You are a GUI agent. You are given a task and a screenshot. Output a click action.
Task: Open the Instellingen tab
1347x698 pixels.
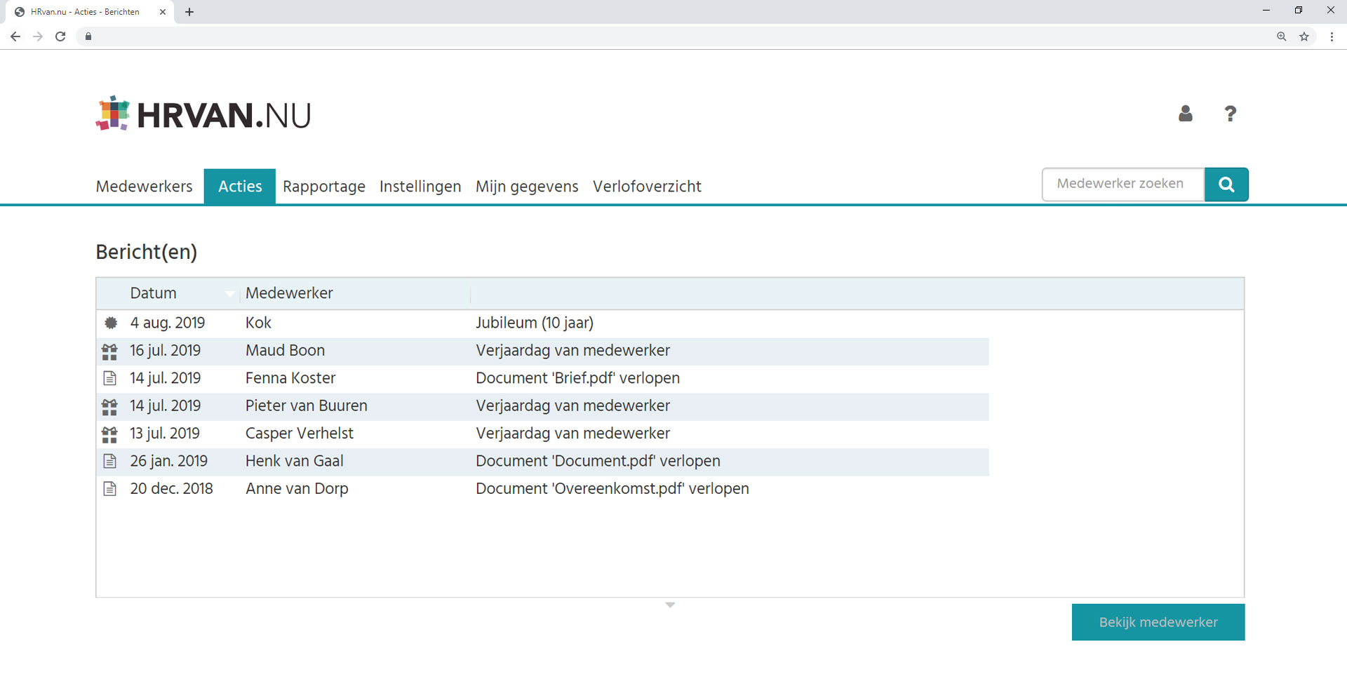tap(420, 187)
